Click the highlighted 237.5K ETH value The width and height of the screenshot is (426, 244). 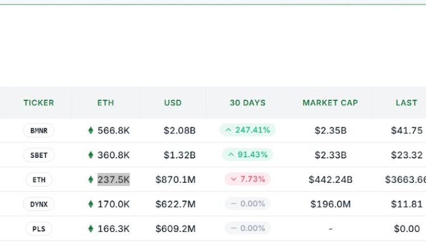[x=114, y=180]
